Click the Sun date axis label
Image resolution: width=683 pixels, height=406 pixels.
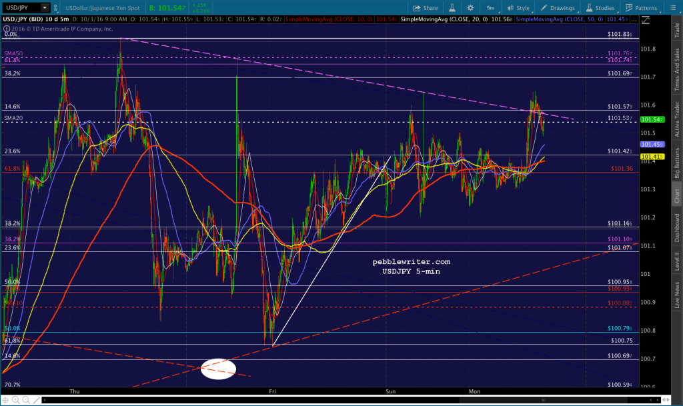tap(391, 391)
